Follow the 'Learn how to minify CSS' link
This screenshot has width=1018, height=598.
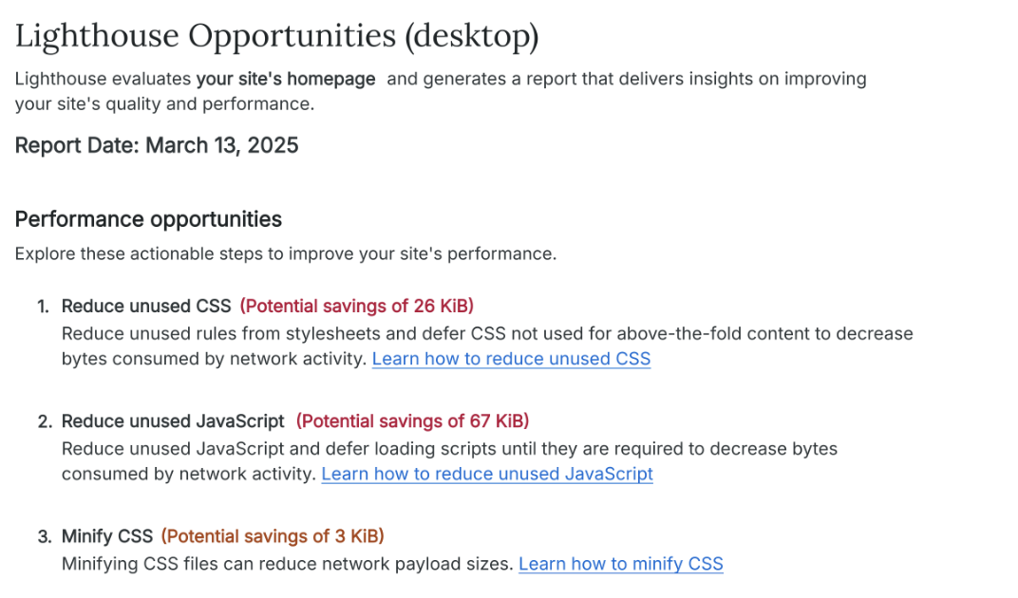[620, 564]
